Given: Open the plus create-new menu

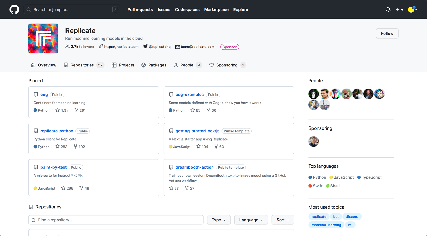Looking at the screenshot, I should pyautogui.click(x=399, y=9).
